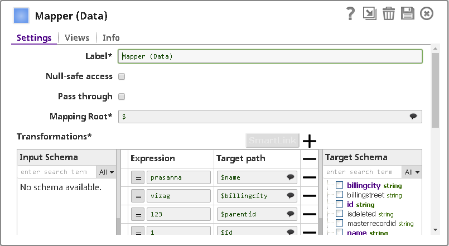449x246 pixels.
Task: Open Target Schema All filter dropdown
Action: [x=412, y=172]
